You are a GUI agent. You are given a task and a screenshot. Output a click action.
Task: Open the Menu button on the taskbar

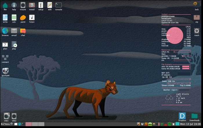pos(5,124)
